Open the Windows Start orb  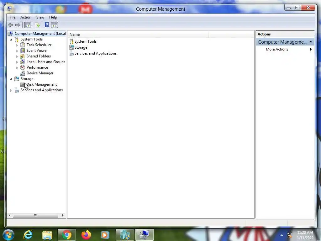click(8, 235)
